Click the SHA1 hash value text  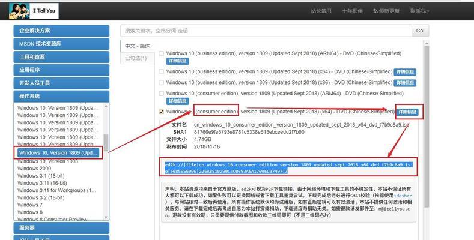tap(249, 132)
